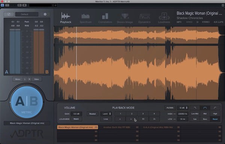Solo the L channel
Image resolution: width=225 pixels, height=144 pixels.
click(25, 79)
